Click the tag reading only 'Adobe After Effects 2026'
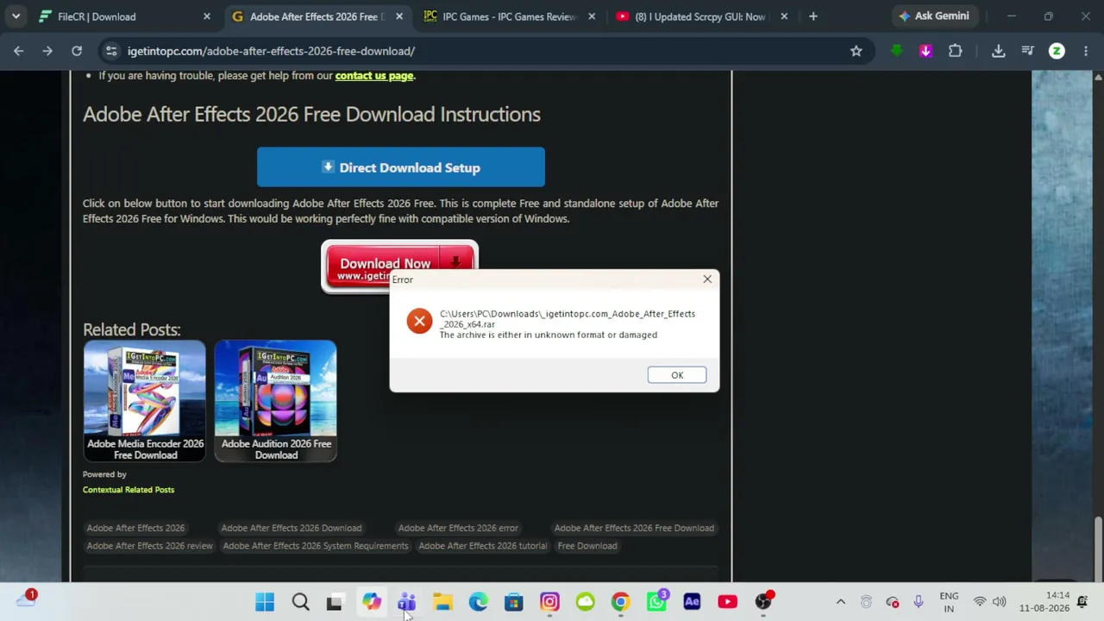 coord(135,528)
